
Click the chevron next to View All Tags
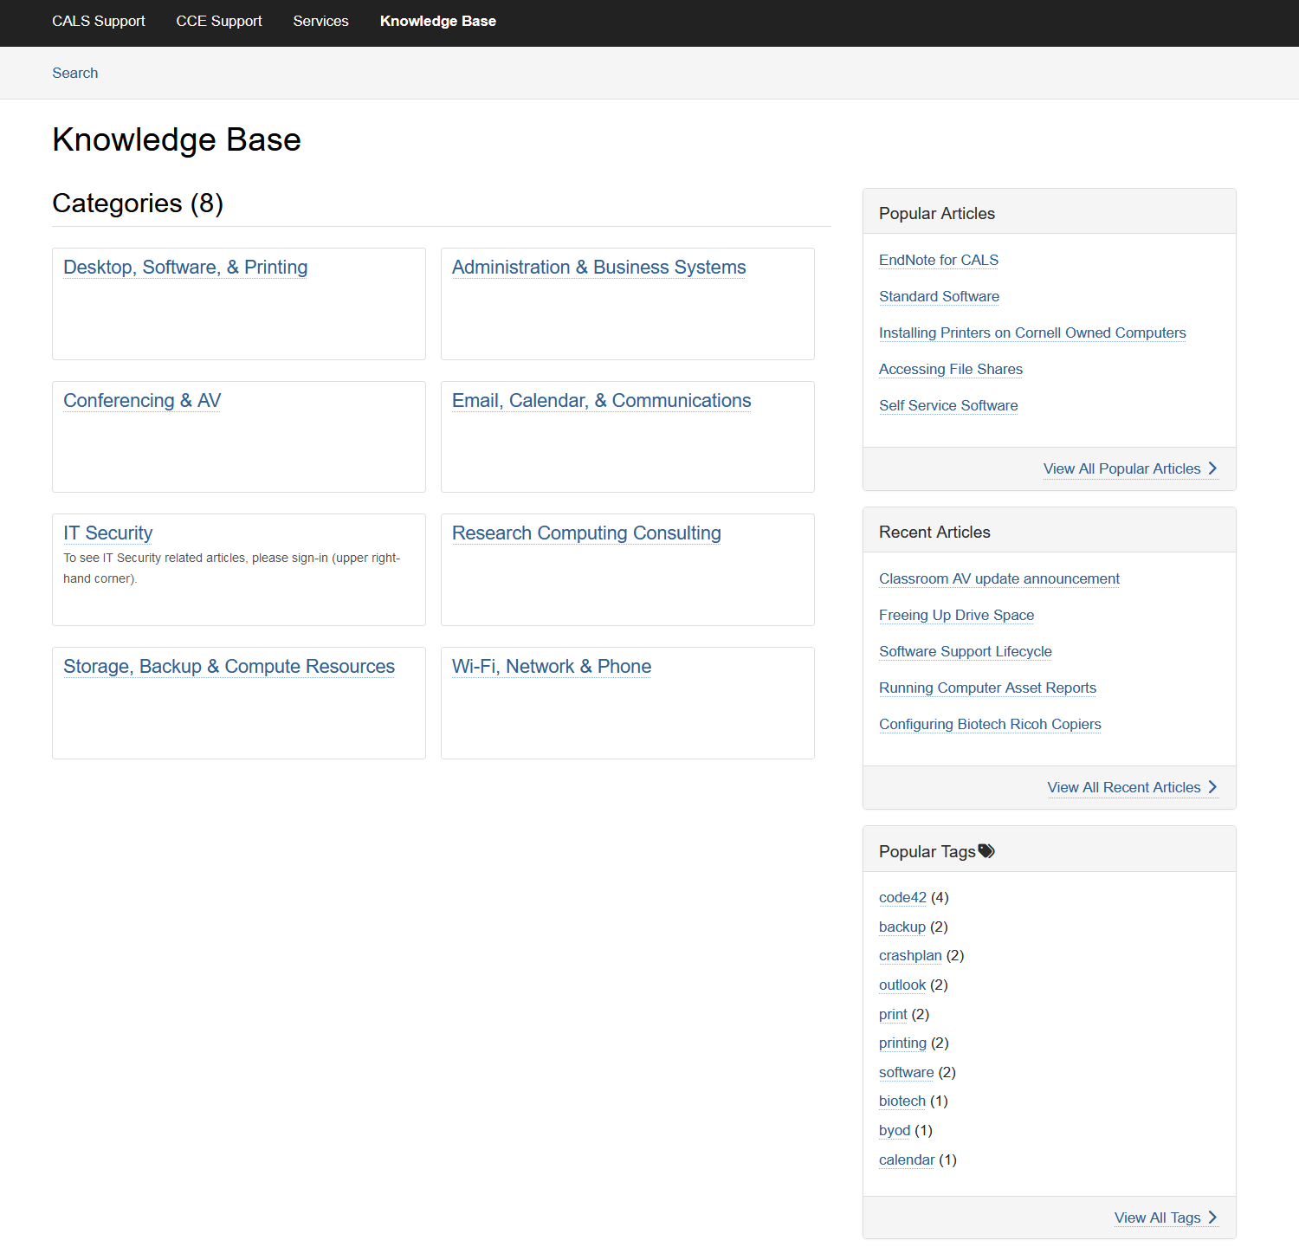[x=1212, y=1217]
